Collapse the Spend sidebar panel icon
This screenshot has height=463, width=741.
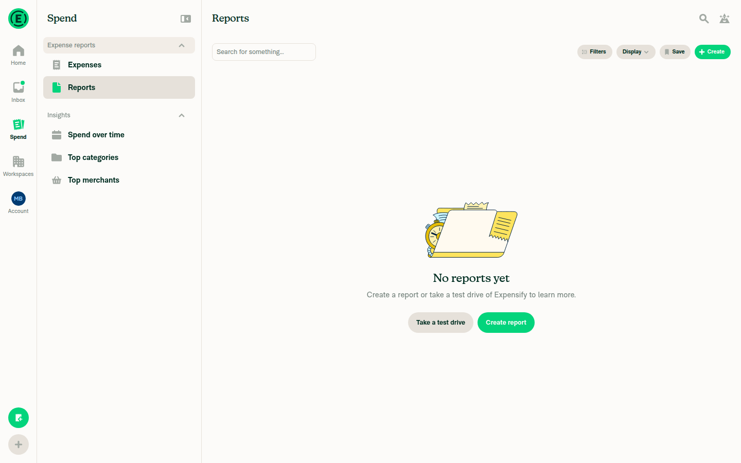point(186,19)
